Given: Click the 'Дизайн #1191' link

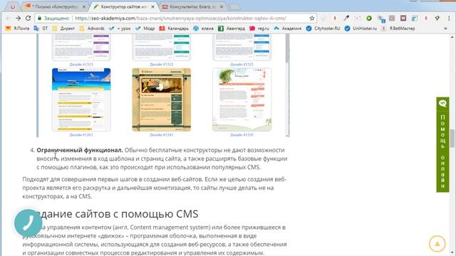Looking at the screenshot, I should click(x=242, y=135).
